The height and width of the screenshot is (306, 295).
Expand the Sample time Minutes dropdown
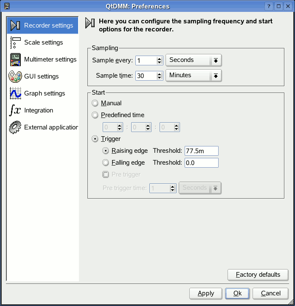point(194,76)
